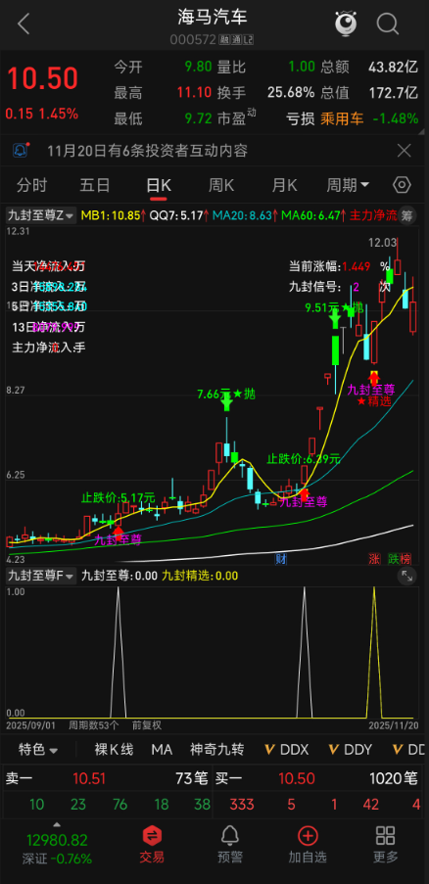
Task: Tap the 九封精选:0.00 readout
Action: point(200,576)
